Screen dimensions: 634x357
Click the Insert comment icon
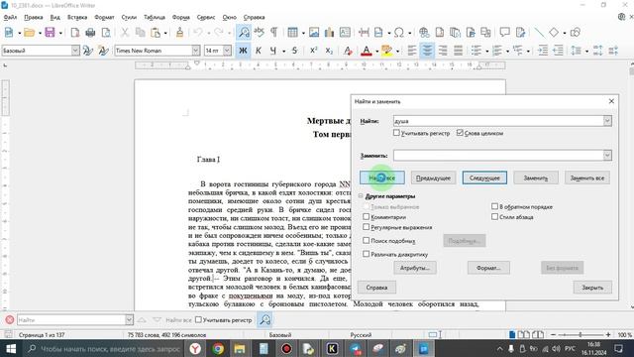click(504, 33)
